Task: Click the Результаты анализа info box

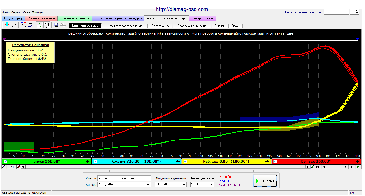Action: 30,52
